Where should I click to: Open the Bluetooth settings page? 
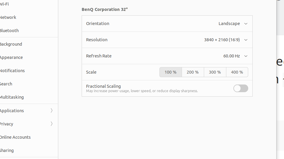(x=9, y=31)
